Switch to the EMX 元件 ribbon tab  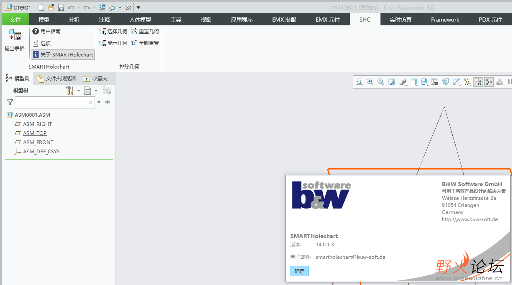click(328, 20)
